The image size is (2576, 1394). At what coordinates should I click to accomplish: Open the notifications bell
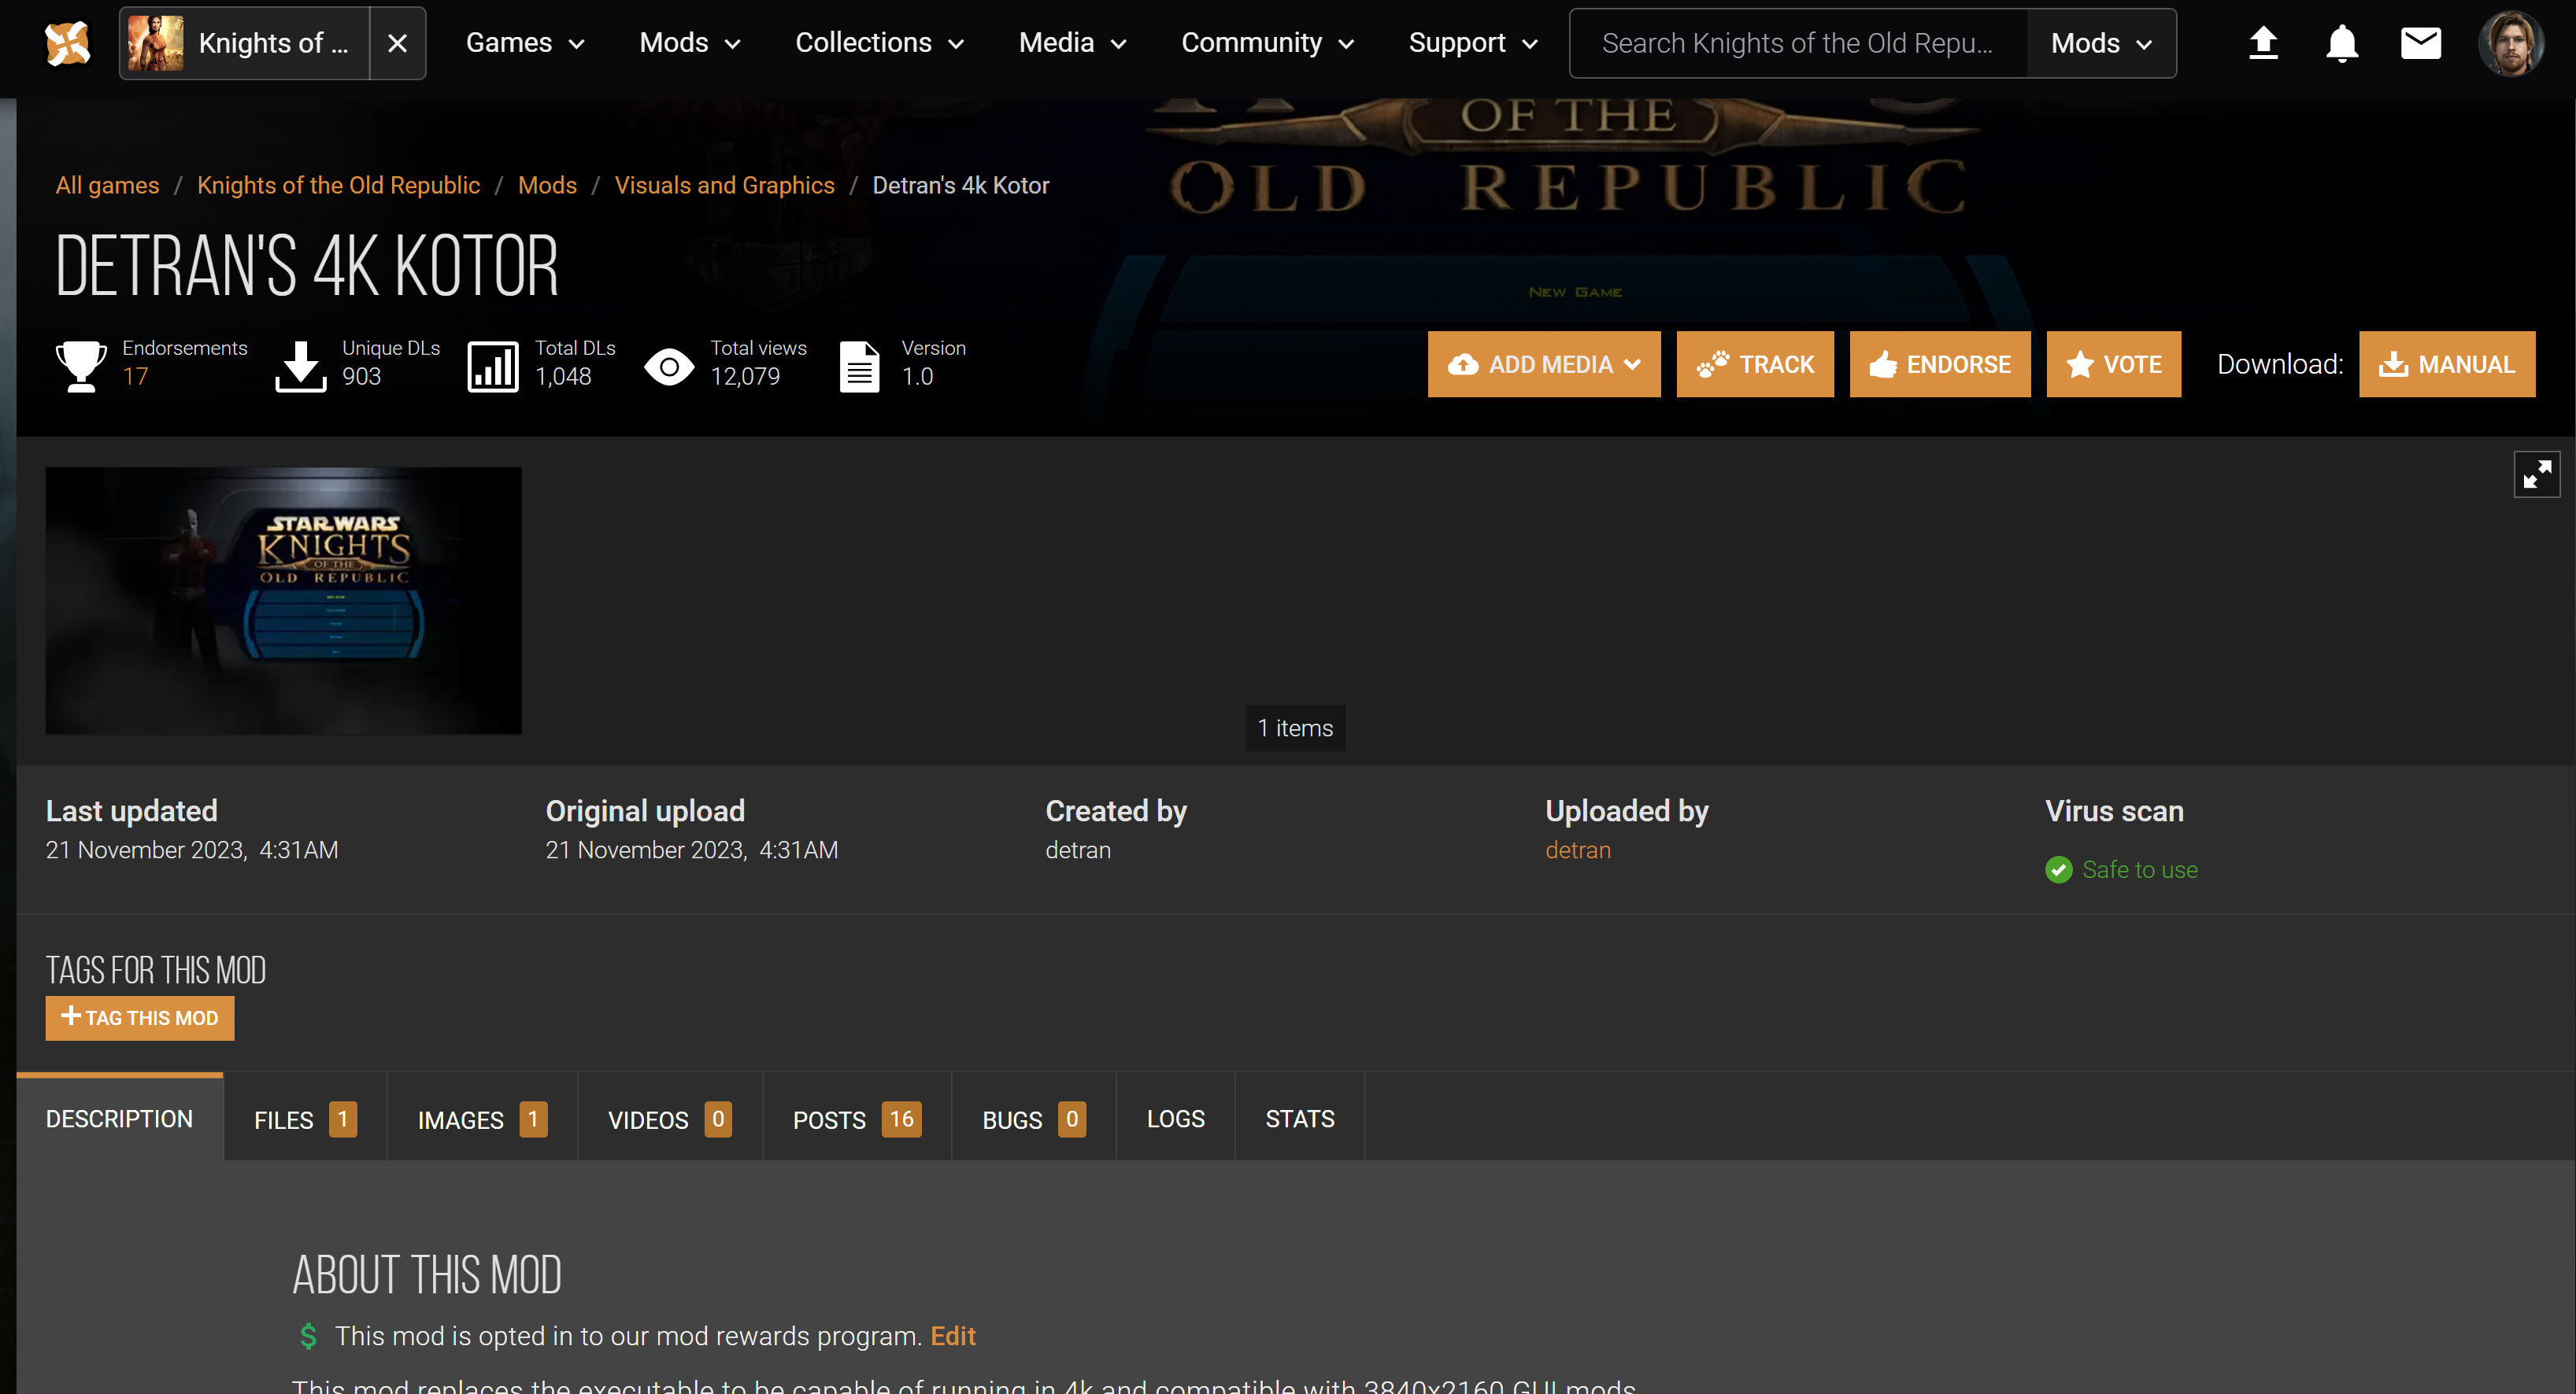(x=2342, y=43)
